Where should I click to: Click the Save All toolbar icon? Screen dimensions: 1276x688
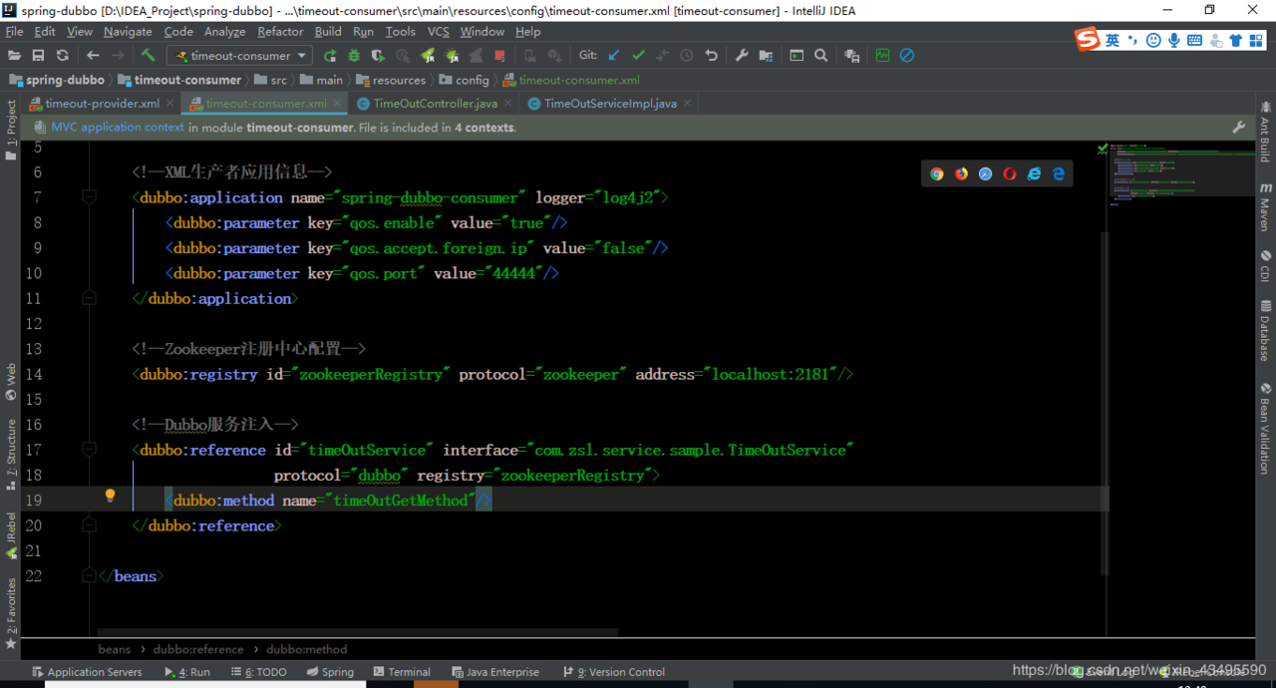38,56
